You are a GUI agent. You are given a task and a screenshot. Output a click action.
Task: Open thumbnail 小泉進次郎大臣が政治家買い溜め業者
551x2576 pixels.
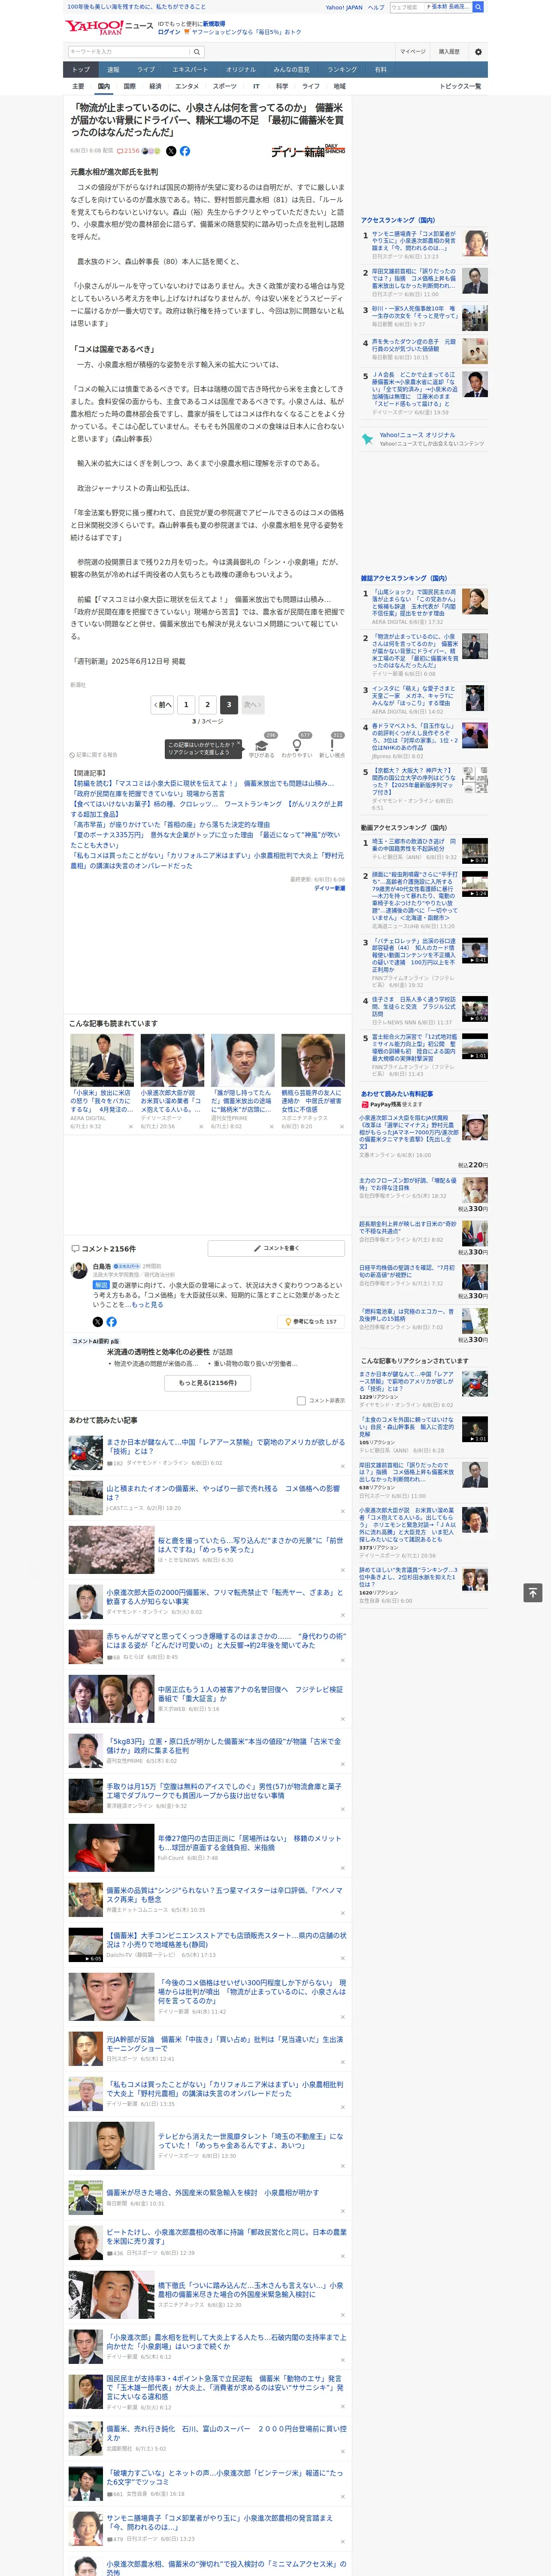tap(172, 1060)
